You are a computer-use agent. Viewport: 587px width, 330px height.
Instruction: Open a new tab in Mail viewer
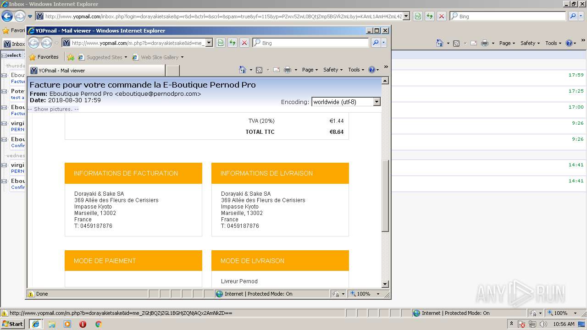(172, 71)
